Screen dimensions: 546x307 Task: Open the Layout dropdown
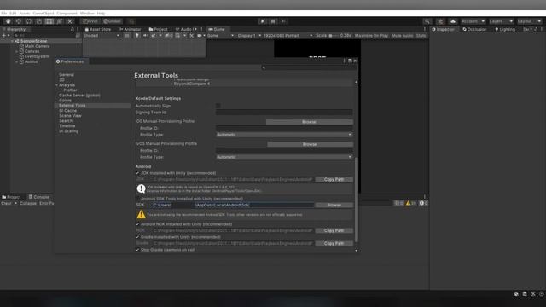[529, 21]
